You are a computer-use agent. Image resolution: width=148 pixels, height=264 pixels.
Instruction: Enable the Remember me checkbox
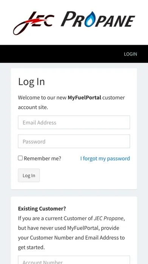pos(20,158)
